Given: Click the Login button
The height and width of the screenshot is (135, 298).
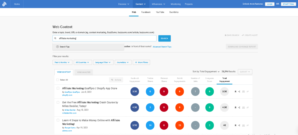Looking at the screenshot, I should [x=270, y=4].
